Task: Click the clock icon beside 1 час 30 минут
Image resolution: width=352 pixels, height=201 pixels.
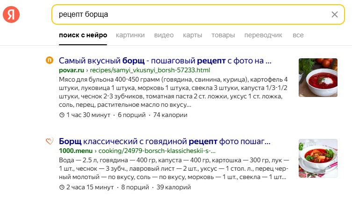Action: (x=62, y=115)
